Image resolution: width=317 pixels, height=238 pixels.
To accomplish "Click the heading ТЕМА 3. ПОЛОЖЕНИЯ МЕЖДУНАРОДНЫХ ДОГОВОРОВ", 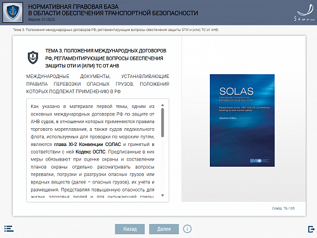I will (106, 51).
